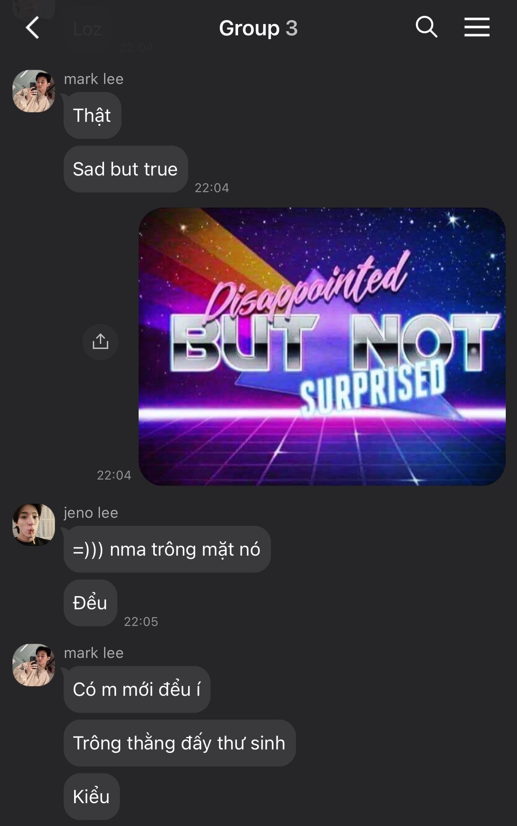
Task: Open mark lee's avatar above 'Thật' message
Action: 34,91
